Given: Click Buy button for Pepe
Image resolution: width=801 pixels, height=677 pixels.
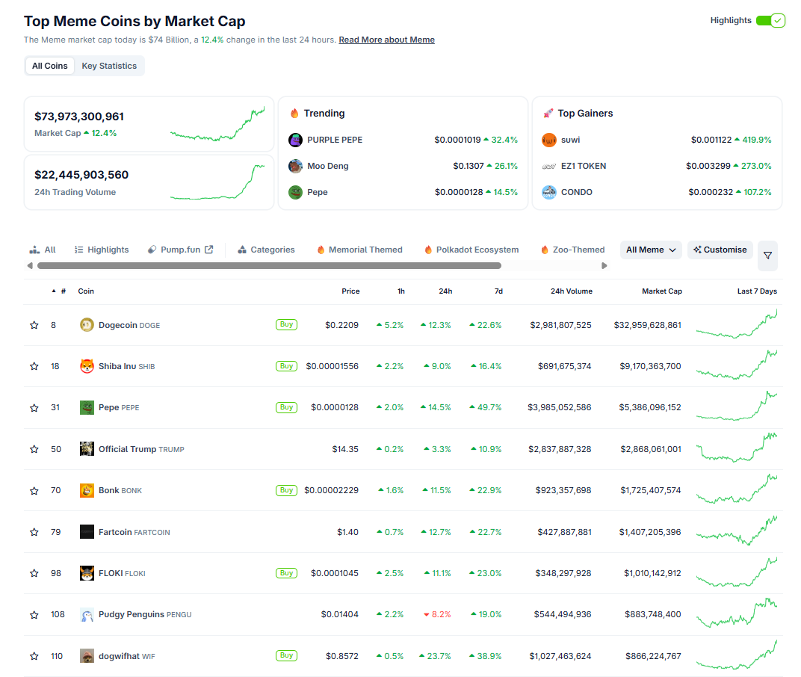Looking at the screenshot, I should pyautogui.click(x=287, y=407).
